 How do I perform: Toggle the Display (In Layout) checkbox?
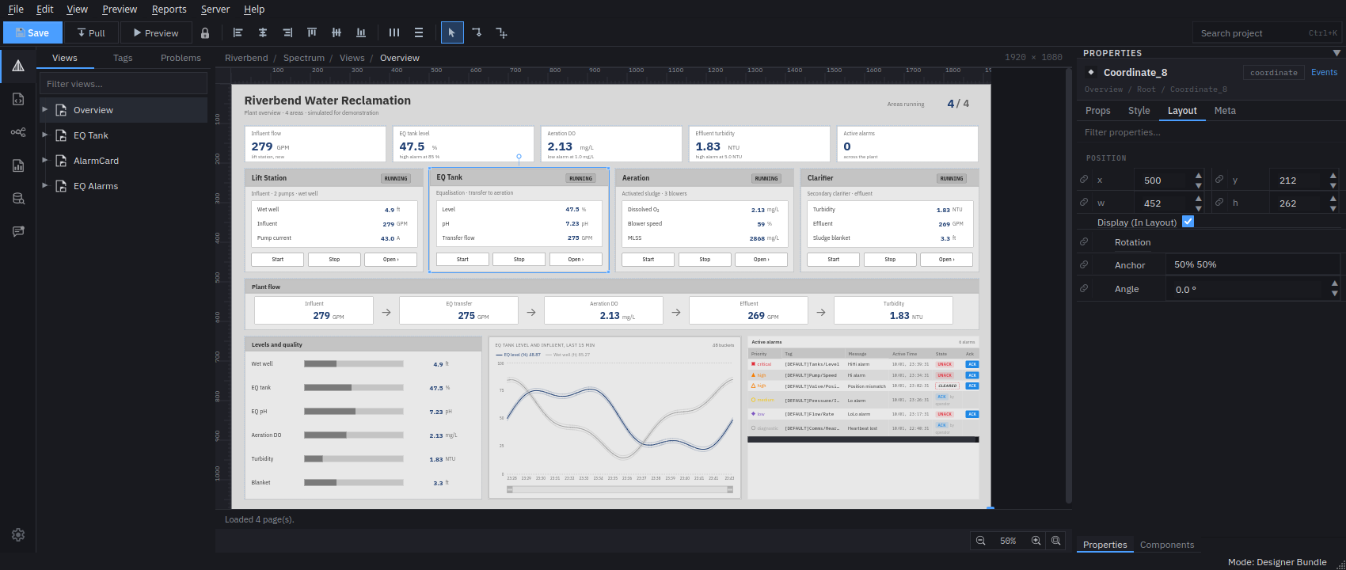pos(1188,222)
